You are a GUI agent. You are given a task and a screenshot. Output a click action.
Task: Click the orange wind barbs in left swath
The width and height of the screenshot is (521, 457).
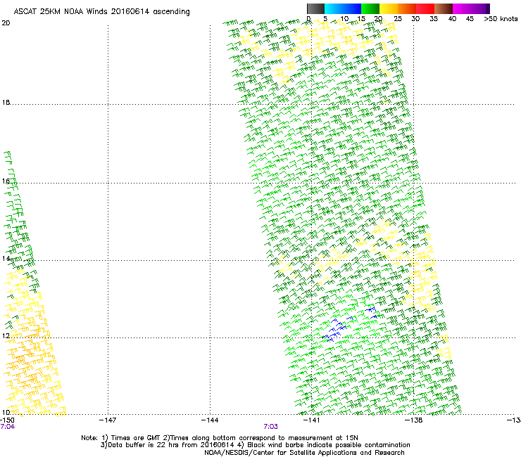point(28,356)
